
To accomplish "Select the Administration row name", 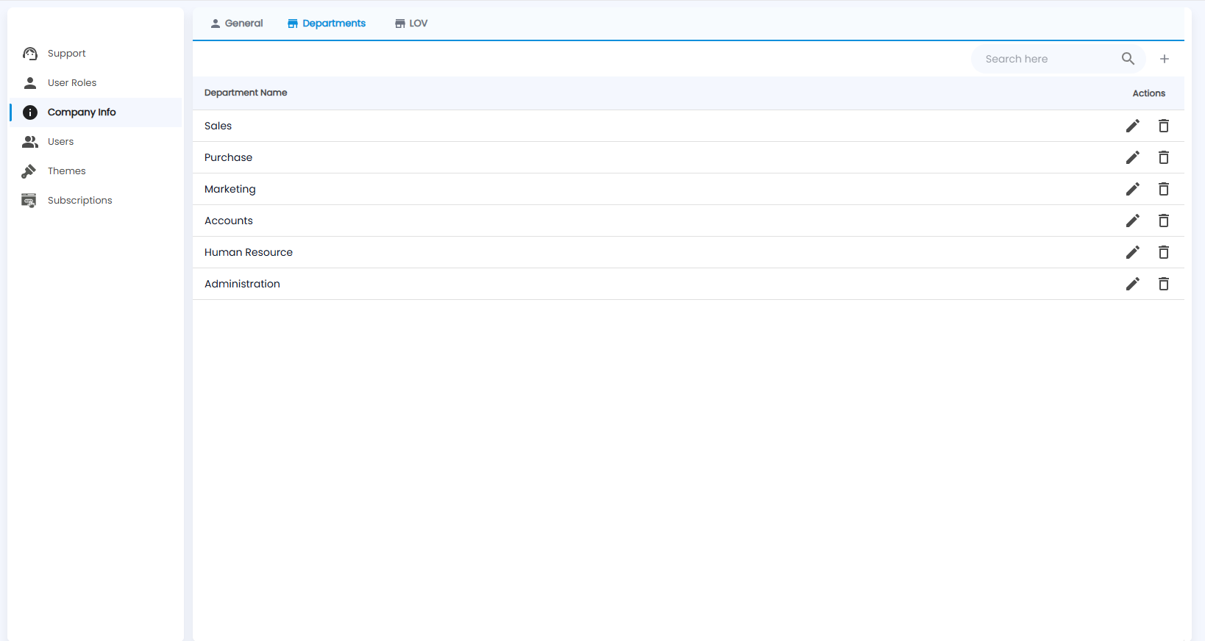I will 243,284.
